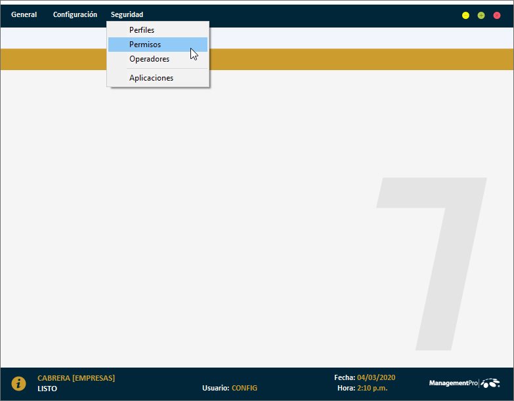The width and height of the screenshot is (514, 401).
Task: Click the CABRERA [EMPRESAS] label
Action: pos(76,378)
